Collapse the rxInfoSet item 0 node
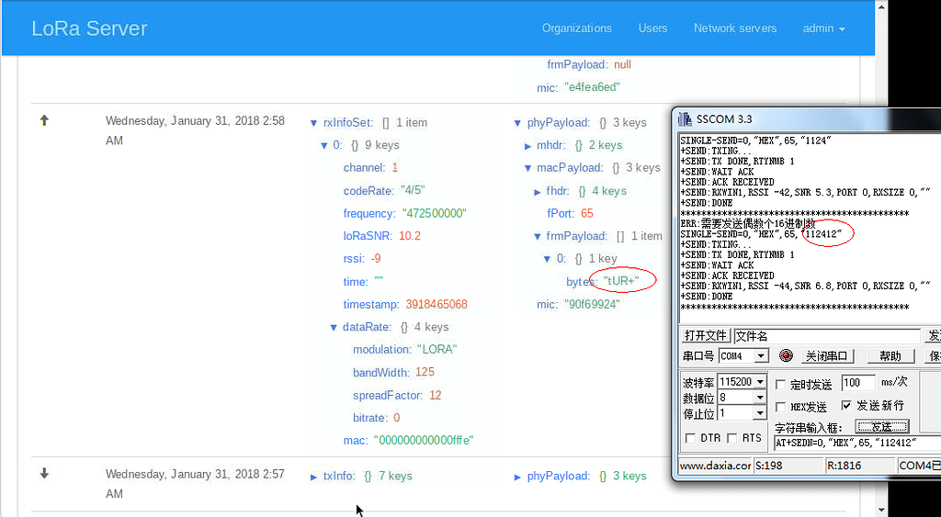The height and width of the screenshot is (517, 941). point(323,146)
